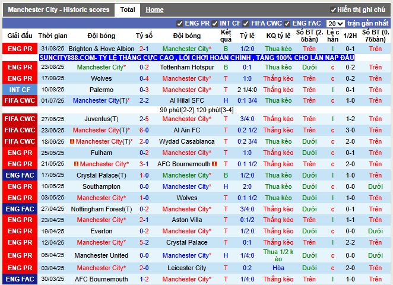Open Brighton & Hove Albion team link

[x=102, y=49]
